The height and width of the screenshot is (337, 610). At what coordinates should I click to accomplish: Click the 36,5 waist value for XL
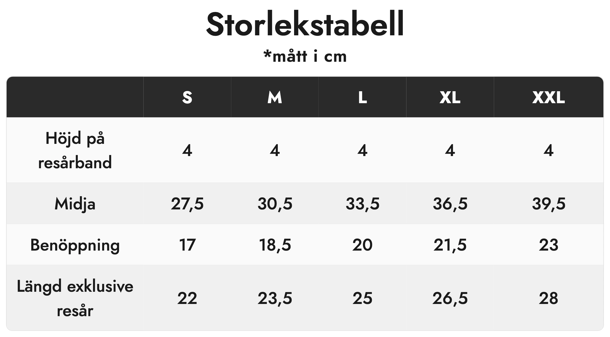coord(450,204)
